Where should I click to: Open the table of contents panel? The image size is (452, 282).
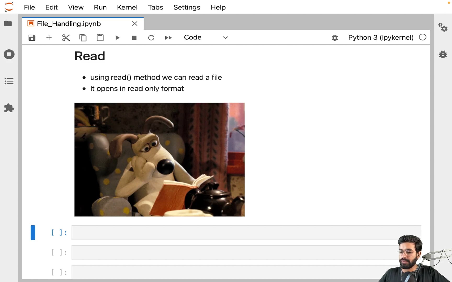point(9,81)
